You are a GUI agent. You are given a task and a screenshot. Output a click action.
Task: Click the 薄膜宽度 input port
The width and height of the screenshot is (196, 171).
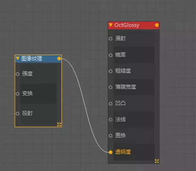(x=111, y=87)
